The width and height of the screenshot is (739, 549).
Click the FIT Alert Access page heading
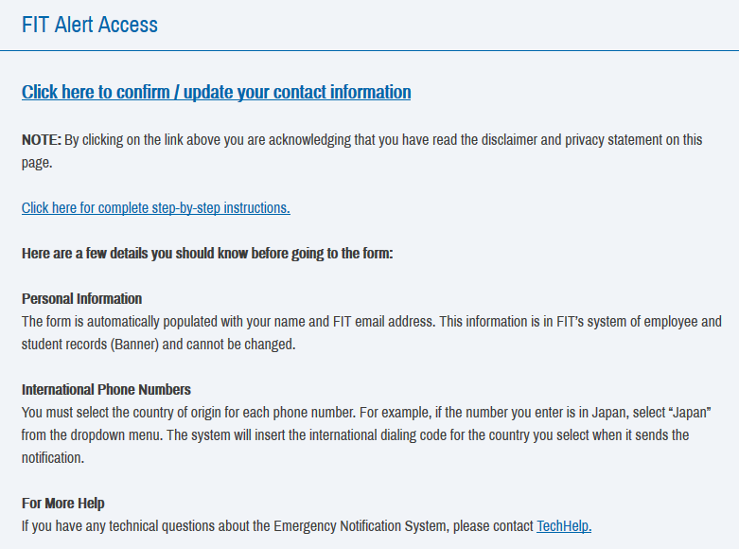[90, 25]
